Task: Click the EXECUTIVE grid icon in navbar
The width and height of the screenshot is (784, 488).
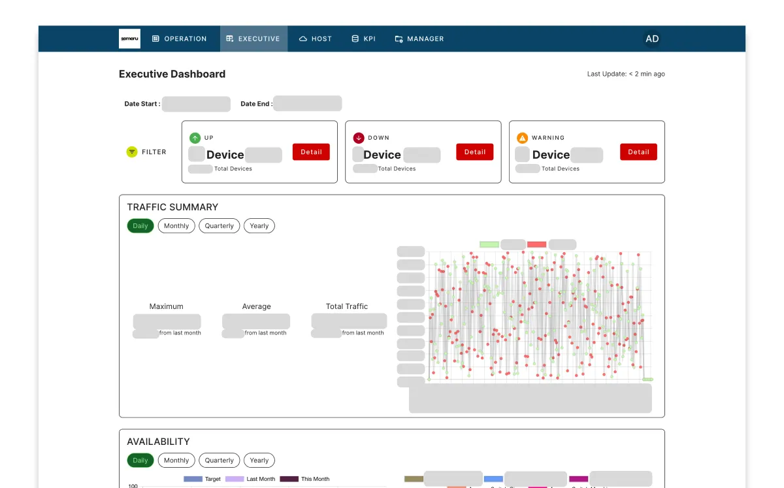Action: click(231, 39)
